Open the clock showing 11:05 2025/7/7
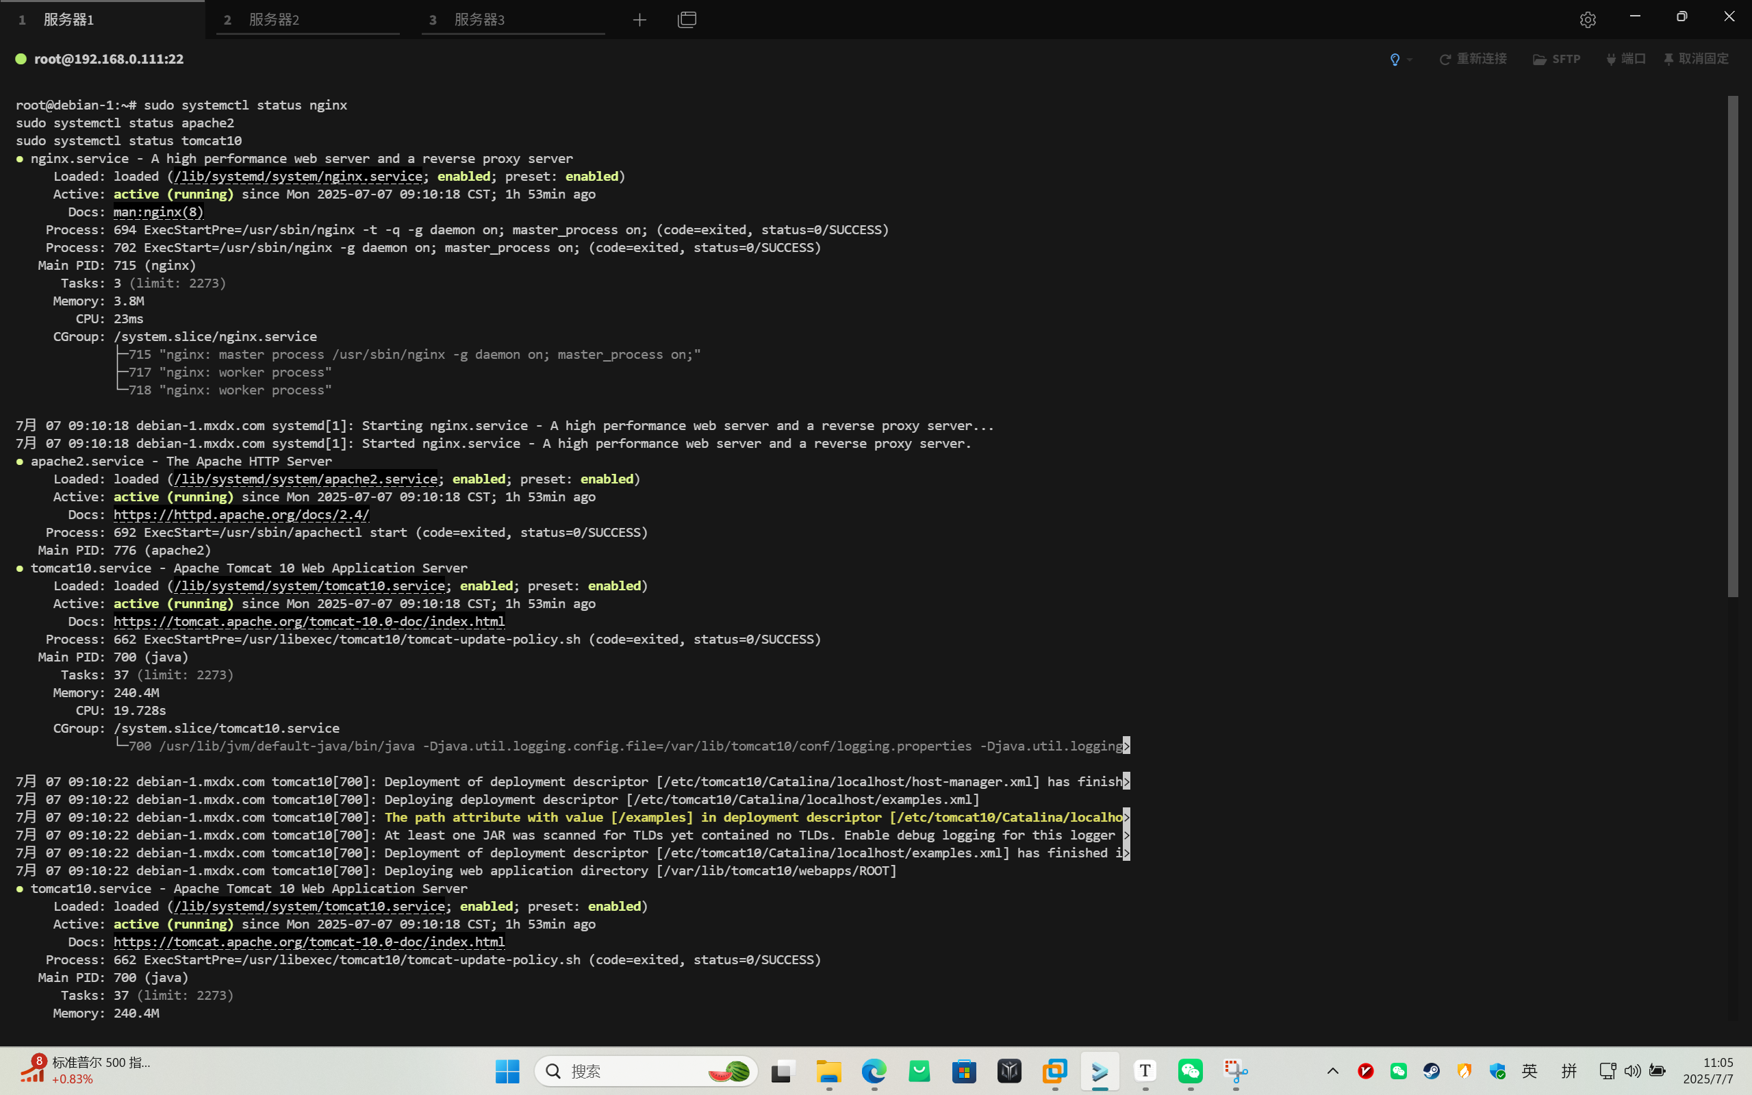Screen dimensions: 1752x1095 1709,1071
